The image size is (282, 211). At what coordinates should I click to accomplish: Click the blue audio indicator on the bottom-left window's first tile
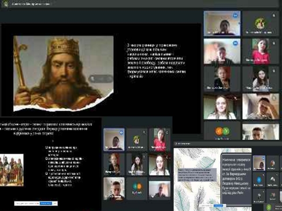tap(122, 132)
